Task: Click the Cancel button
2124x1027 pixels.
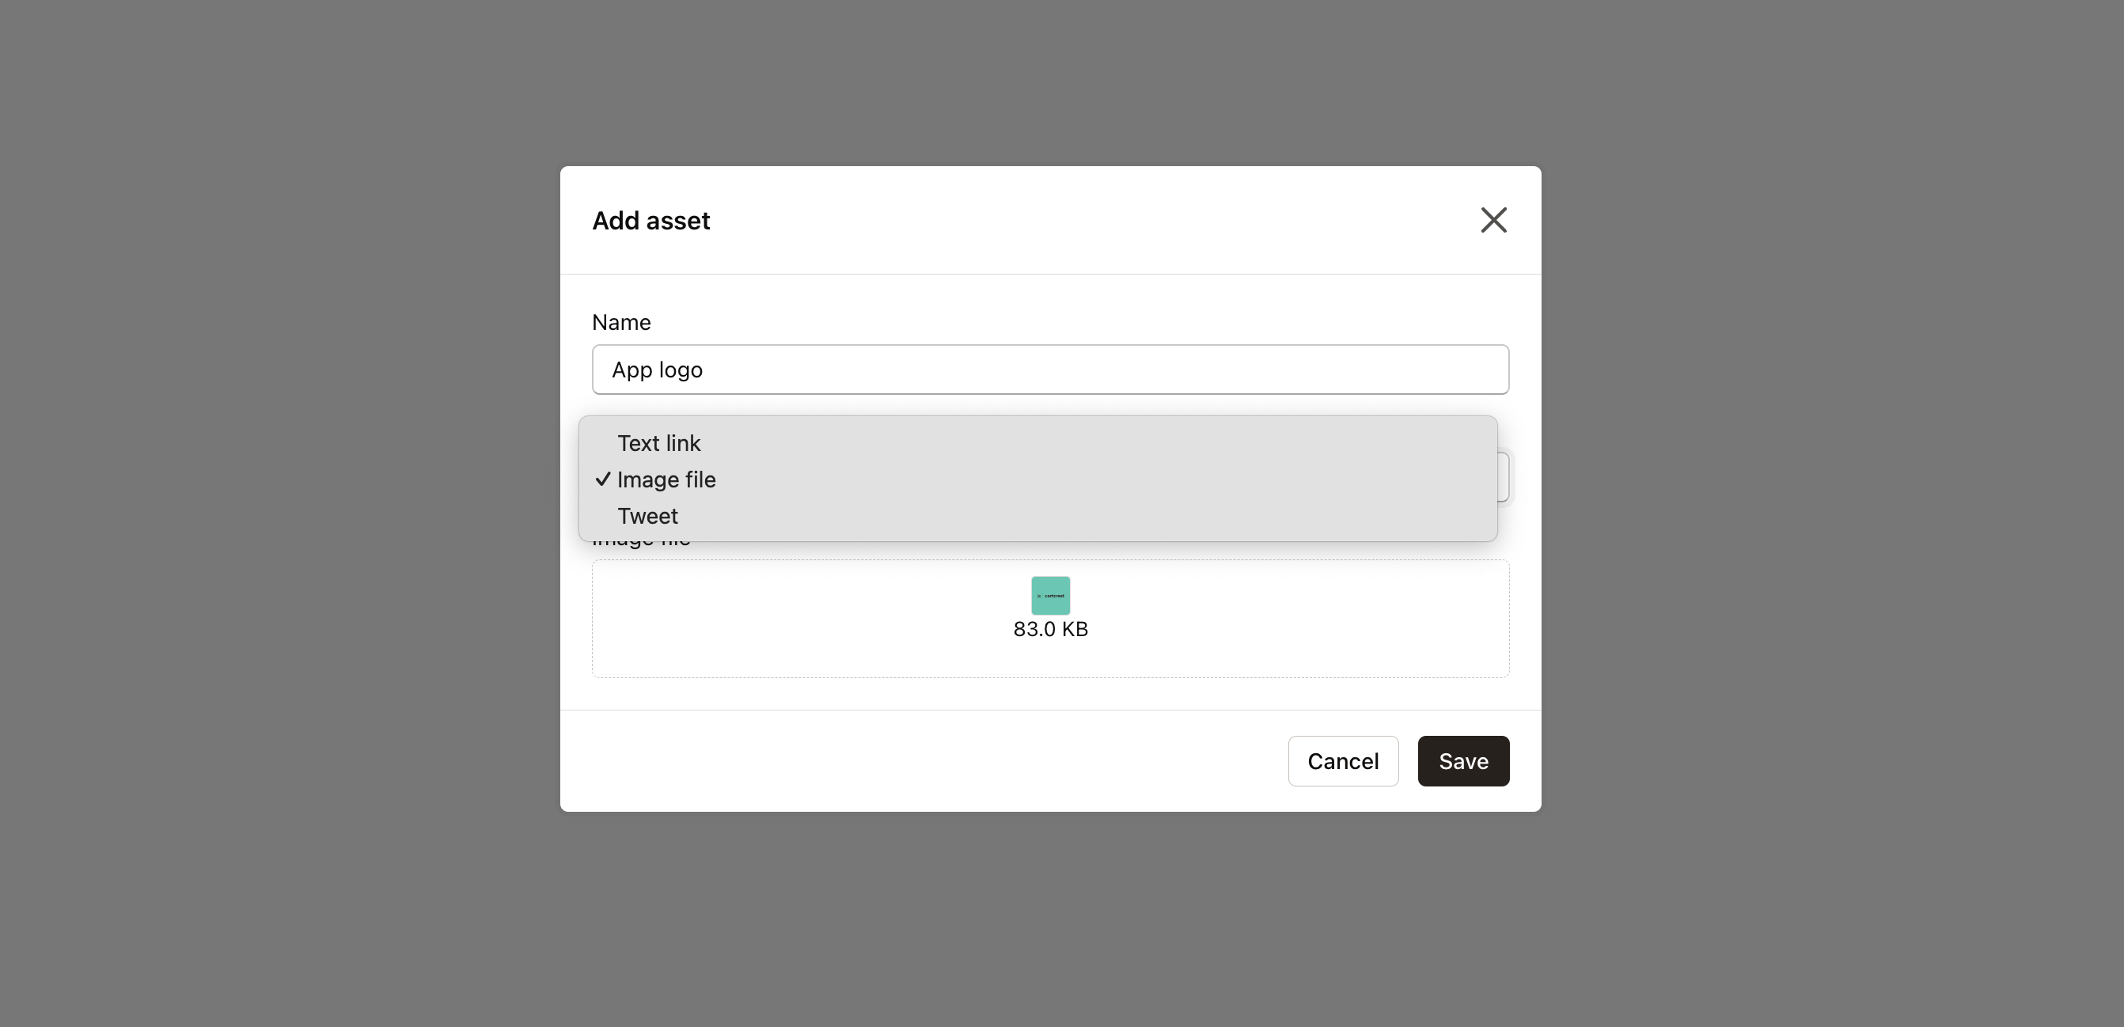Action: coord(1343,761)
